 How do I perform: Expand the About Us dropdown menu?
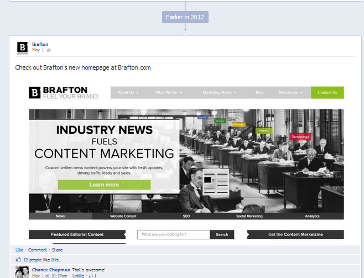coord(128,92)
